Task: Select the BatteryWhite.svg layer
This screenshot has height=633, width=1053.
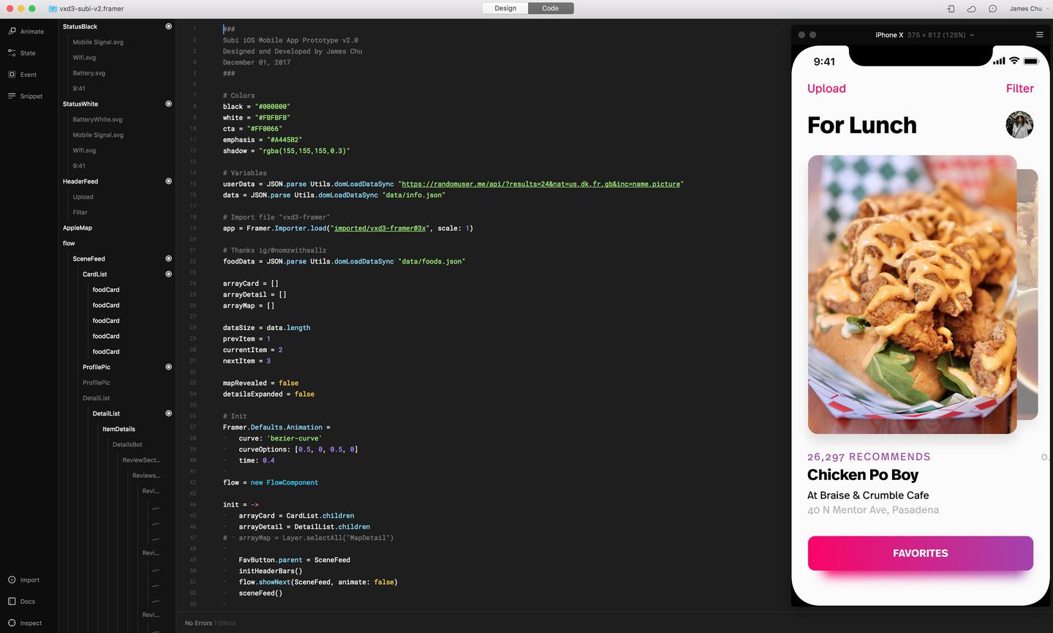Action: pos(97,119)
